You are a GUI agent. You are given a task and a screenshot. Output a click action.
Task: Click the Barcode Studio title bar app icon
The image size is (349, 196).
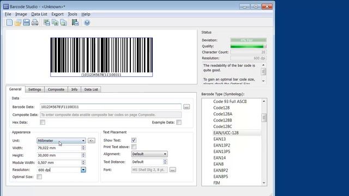[x=6, y=7]
